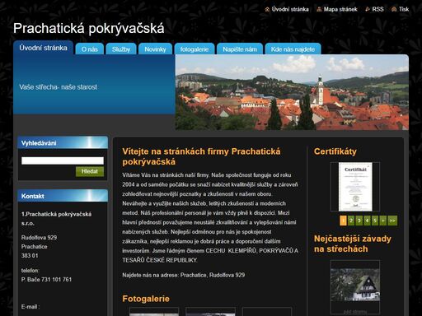The image size is (422, 316).
Task: Click the Prachatice town panorama banner
Action: click(x=292, y=92)
